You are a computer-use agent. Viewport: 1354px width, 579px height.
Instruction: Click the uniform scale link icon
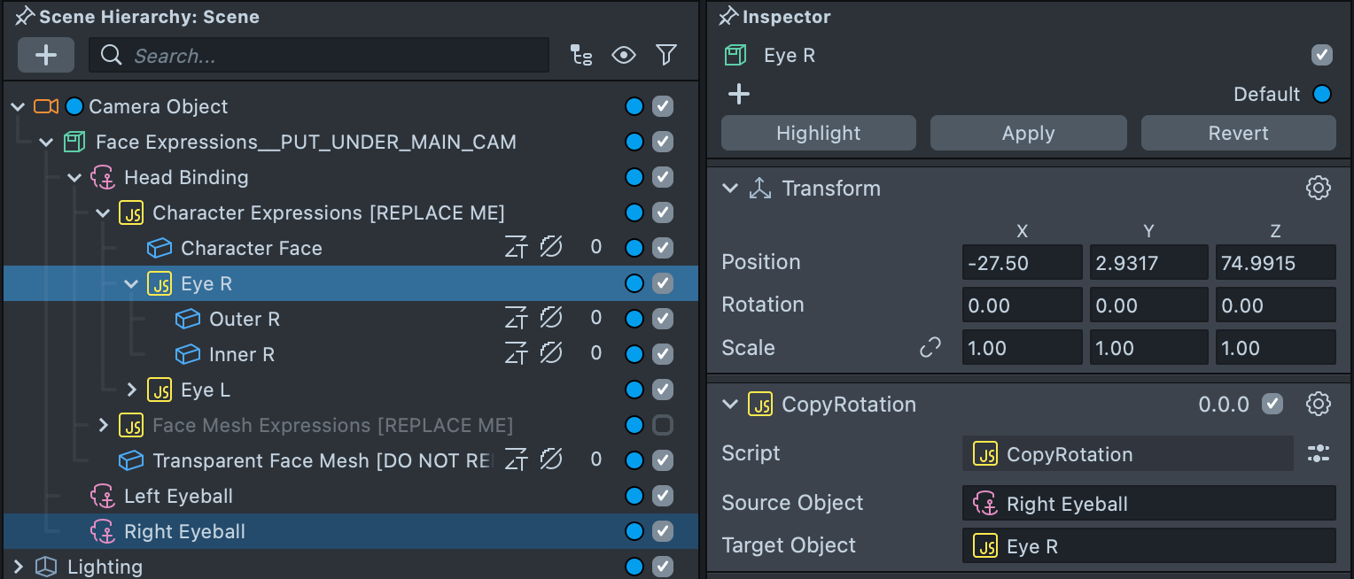[930, 348]
